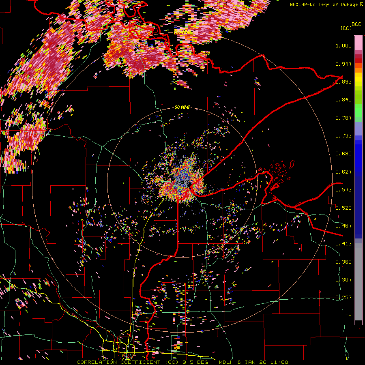
Task: Click the 100 NMI range ring label
Action: (x=182, y=32)
